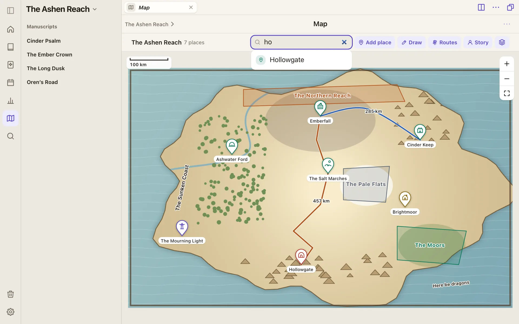Zoom out with the minus button
519x324 pixels.
[507, 79]
